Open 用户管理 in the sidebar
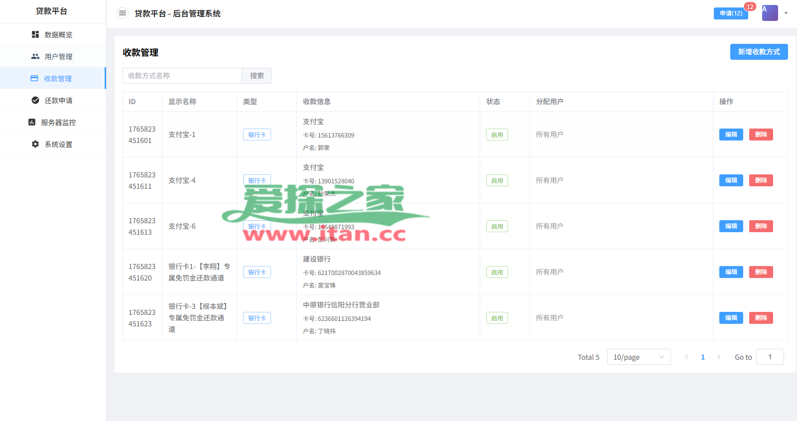The width and height of the screenshot is (797, 421). [x=58, y=57]
